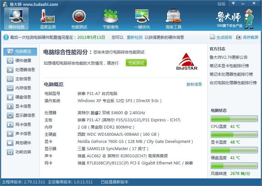
Task: Click the 保存截屏 link text
Action: 251,37
